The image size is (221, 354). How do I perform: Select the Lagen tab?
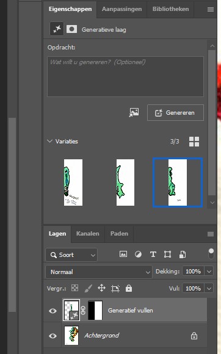click(57, 234)
